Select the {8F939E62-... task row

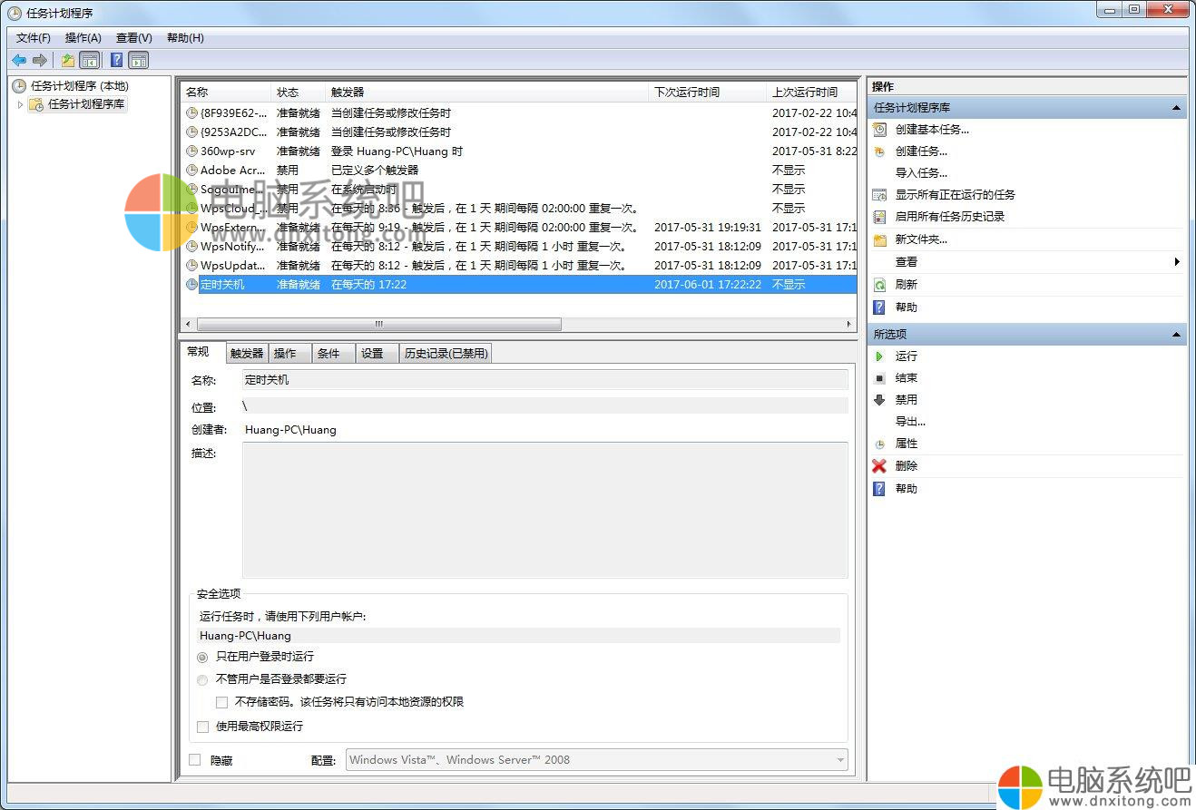(519, 113)
